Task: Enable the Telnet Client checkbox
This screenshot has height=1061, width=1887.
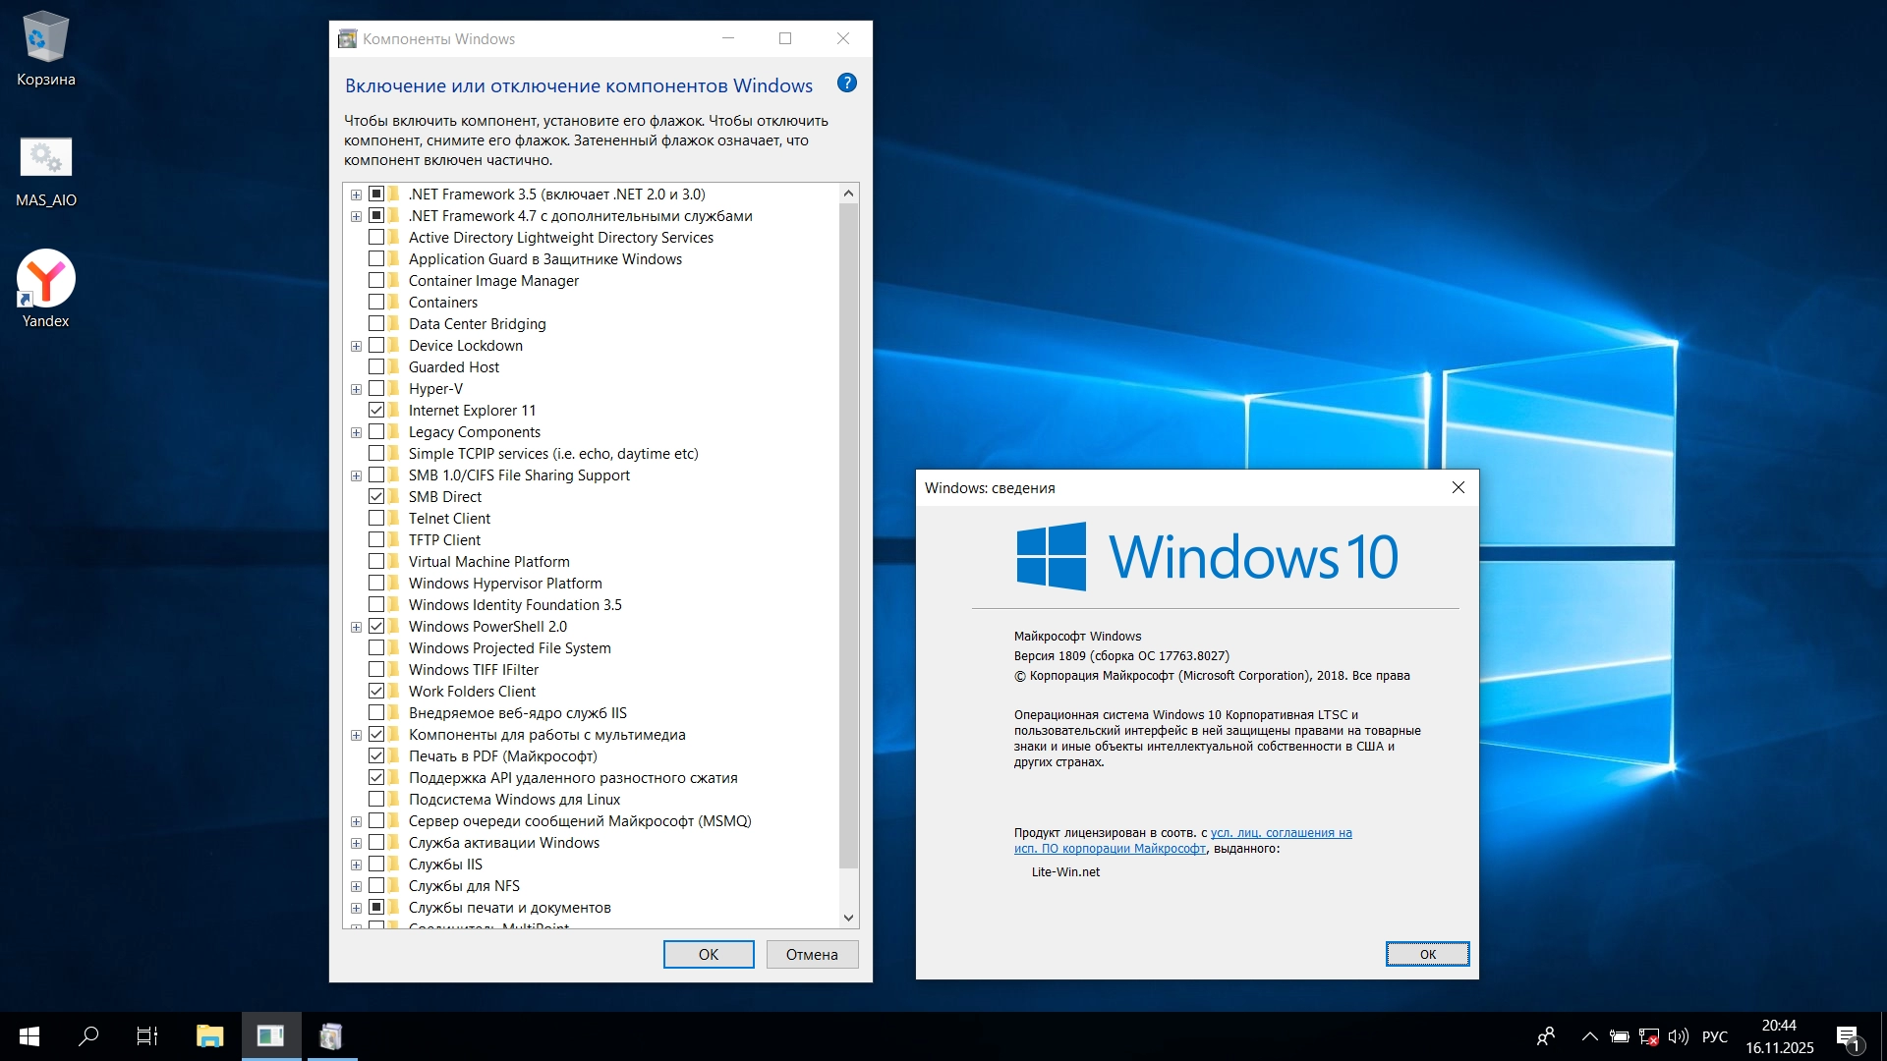Action: point(376,518)
